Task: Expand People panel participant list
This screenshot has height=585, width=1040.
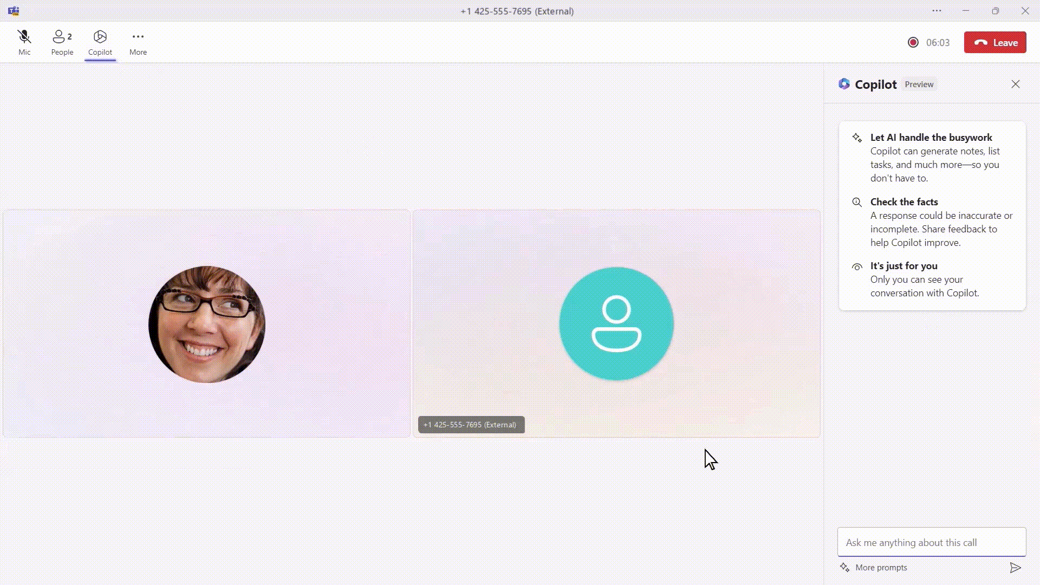Action: pos(62,42)
